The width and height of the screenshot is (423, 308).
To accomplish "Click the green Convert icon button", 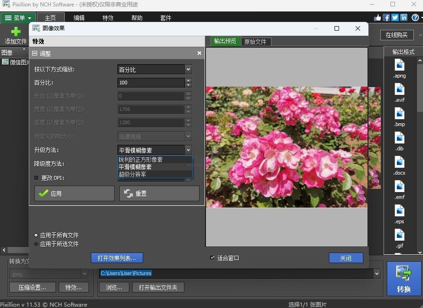I will click(x=404, y=274).
